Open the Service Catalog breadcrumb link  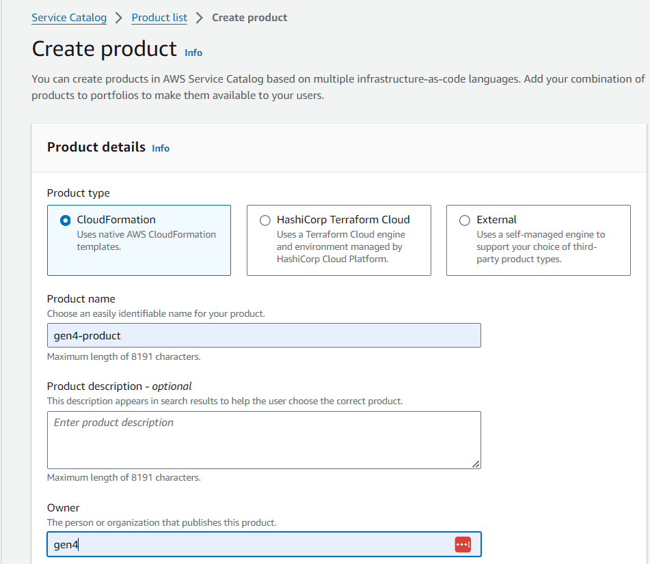tap(69, 18)
